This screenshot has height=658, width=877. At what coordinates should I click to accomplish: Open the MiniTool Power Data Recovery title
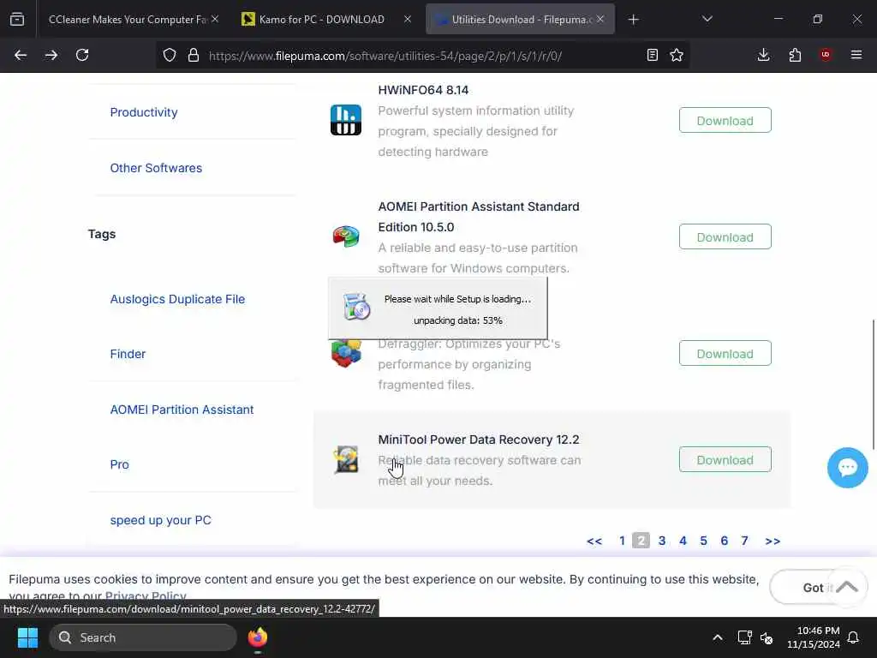(x=479, y=440)
